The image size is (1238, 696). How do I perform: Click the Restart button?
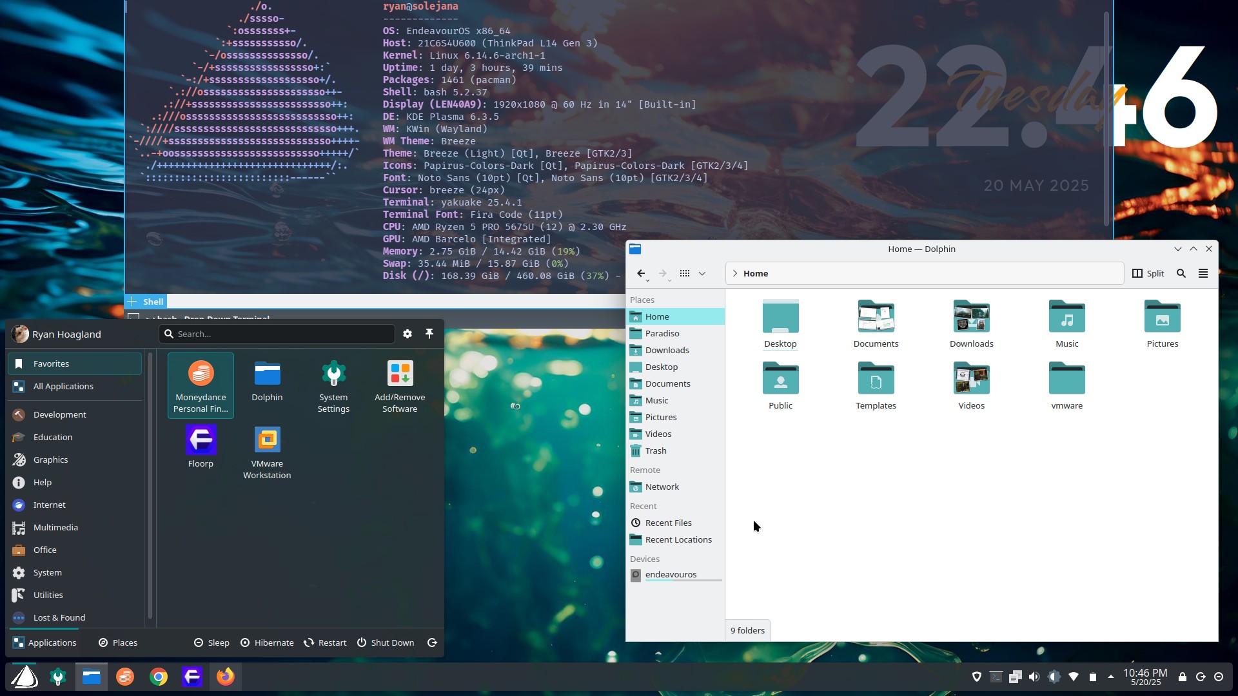tap(325, 643)
